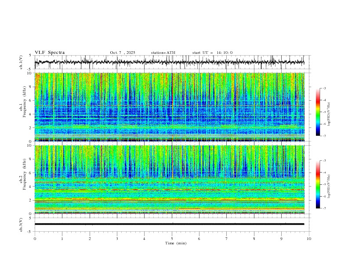Click the '-7' label on ch.1 colorbar
This screenshot has height=268, width=348.
tap(324, 136)
